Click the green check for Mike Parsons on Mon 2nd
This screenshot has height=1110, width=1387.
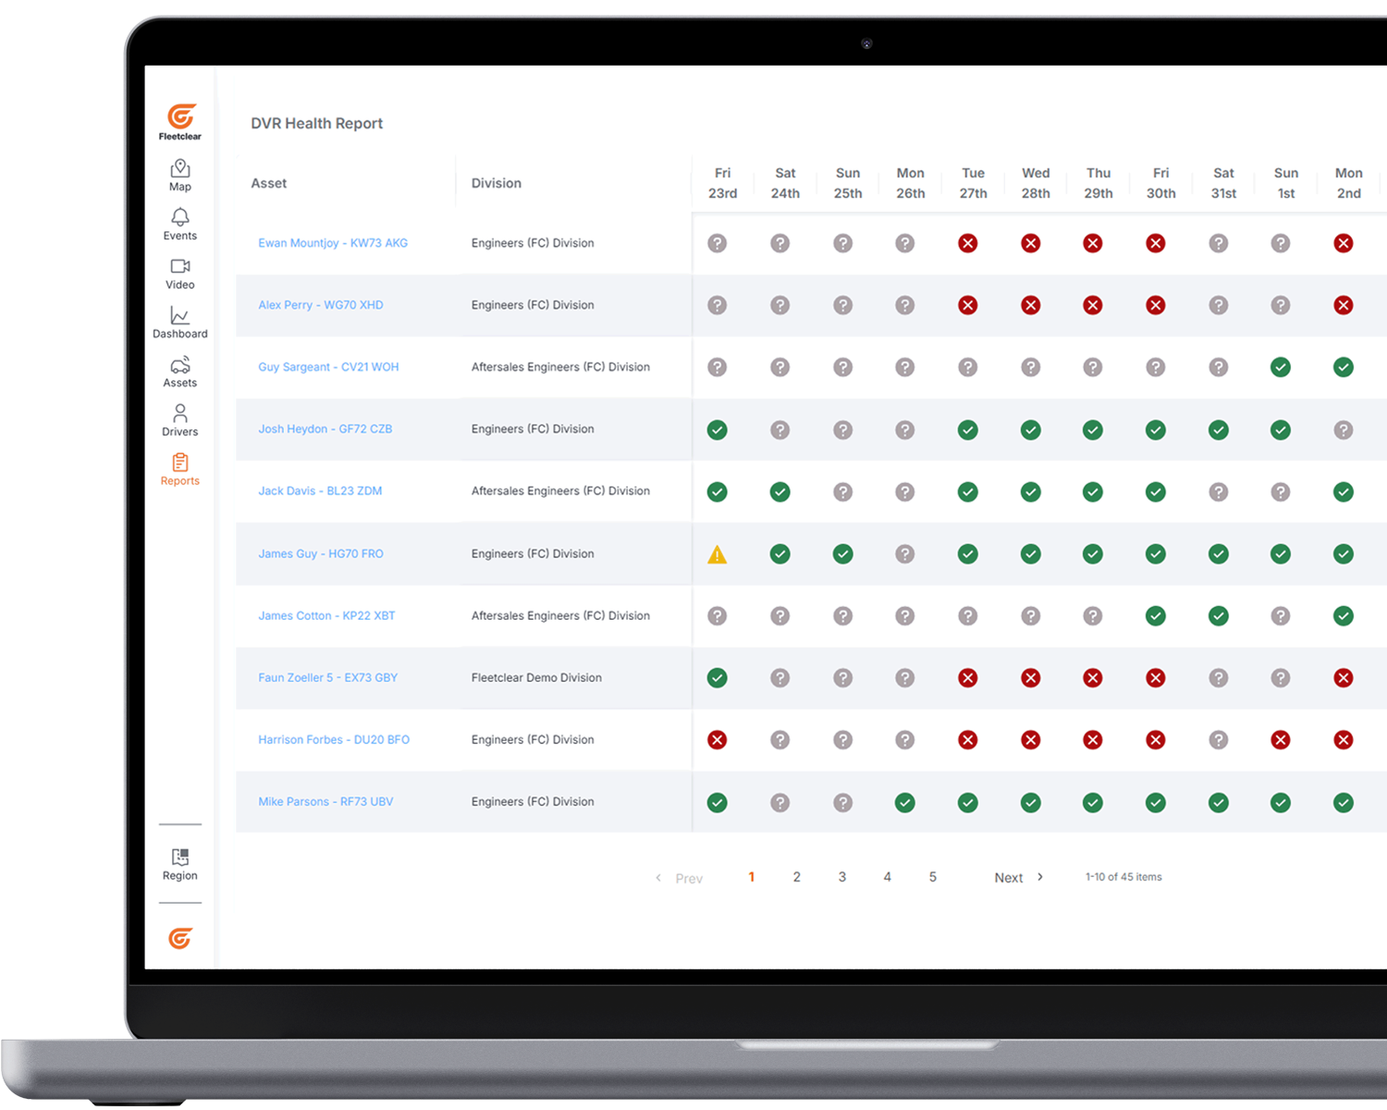[x=1344, y=802]
